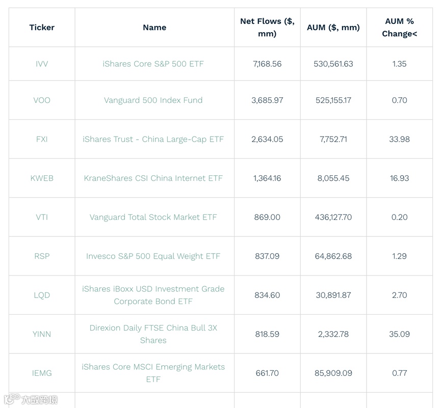Open Invesco S&P 500 Equal Weight ETF
Screen dimensions: 441x408
point(153,256)
